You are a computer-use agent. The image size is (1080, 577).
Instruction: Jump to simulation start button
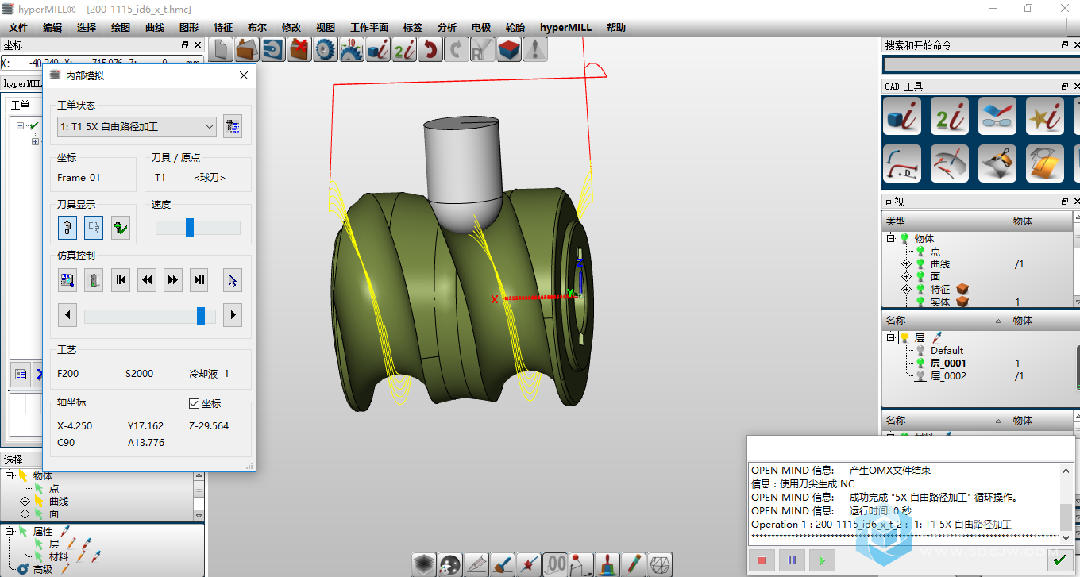[121, 279]
